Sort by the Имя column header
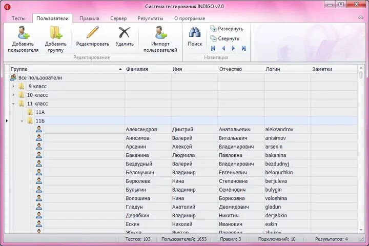Viewport: 369px width, 246px height. [x=194, y=69]
